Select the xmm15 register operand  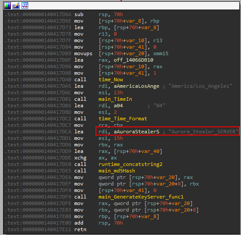click(161, 54)
